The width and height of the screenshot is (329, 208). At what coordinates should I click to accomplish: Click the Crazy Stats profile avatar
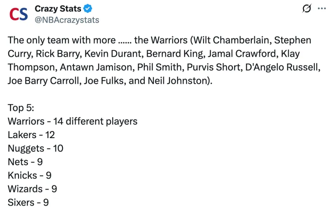pos(19,14)
